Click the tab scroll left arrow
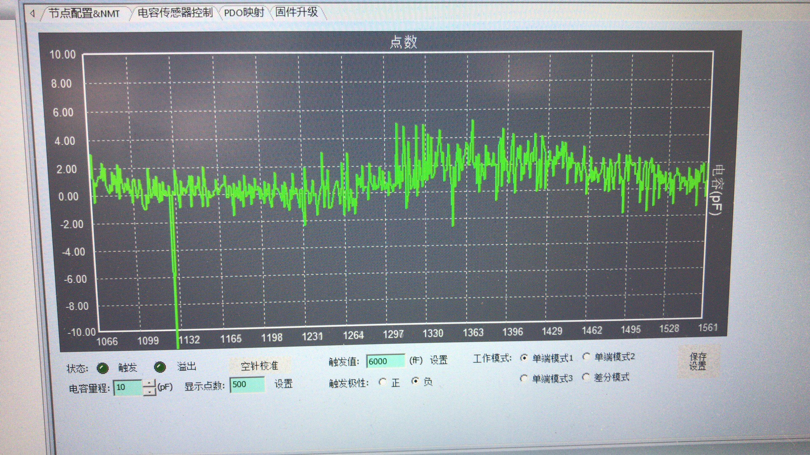810x455 pixels. click(x=32, y=13)
